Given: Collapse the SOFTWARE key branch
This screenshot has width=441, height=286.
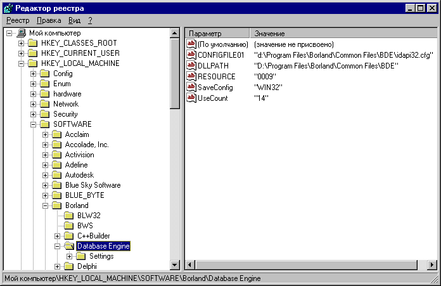Looking at the screenshot, I should (x=34, y=124).
